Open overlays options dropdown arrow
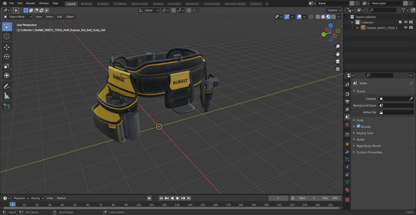The height and width of the screenshot is (215, 416). click(x=304, y=17)
